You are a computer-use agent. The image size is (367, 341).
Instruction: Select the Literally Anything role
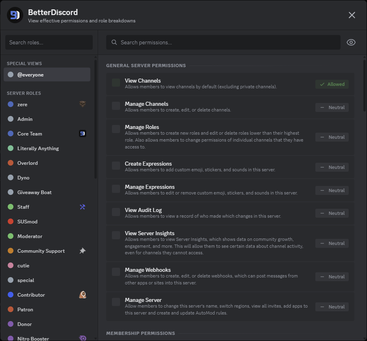[x=47, y=149]
